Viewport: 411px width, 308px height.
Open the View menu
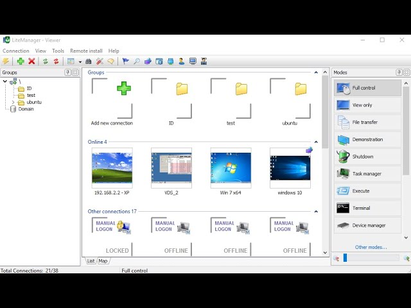pos(40,51)
